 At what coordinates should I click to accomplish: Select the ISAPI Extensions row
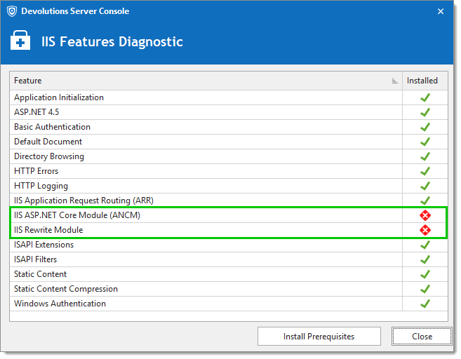(229, 245)
